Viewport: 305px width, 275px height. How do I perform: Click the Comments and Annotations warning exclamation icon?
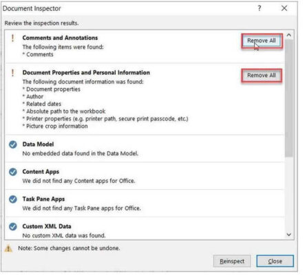point(12,38)
